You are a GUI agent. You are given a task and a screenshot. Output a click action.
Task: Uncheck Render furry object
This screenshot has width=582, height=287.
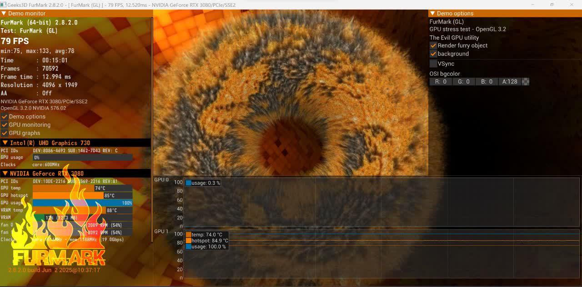[433, 45]
